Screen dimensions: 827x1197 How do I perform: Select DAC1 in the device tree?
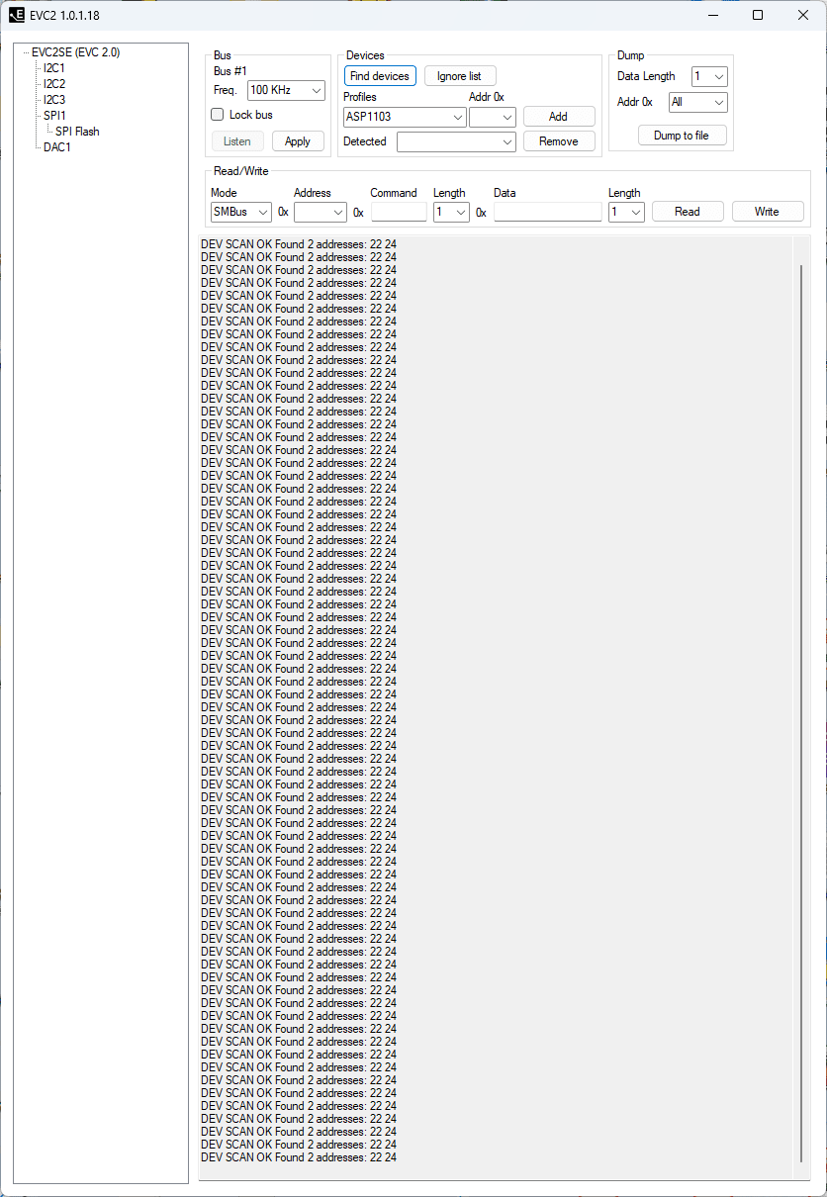click(x=57, y=147)
